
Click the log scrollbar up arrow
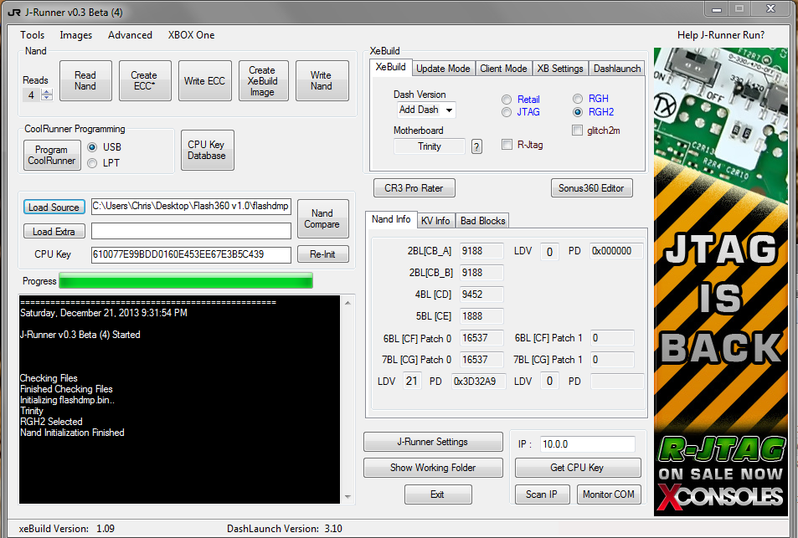[x=348, y=303]
